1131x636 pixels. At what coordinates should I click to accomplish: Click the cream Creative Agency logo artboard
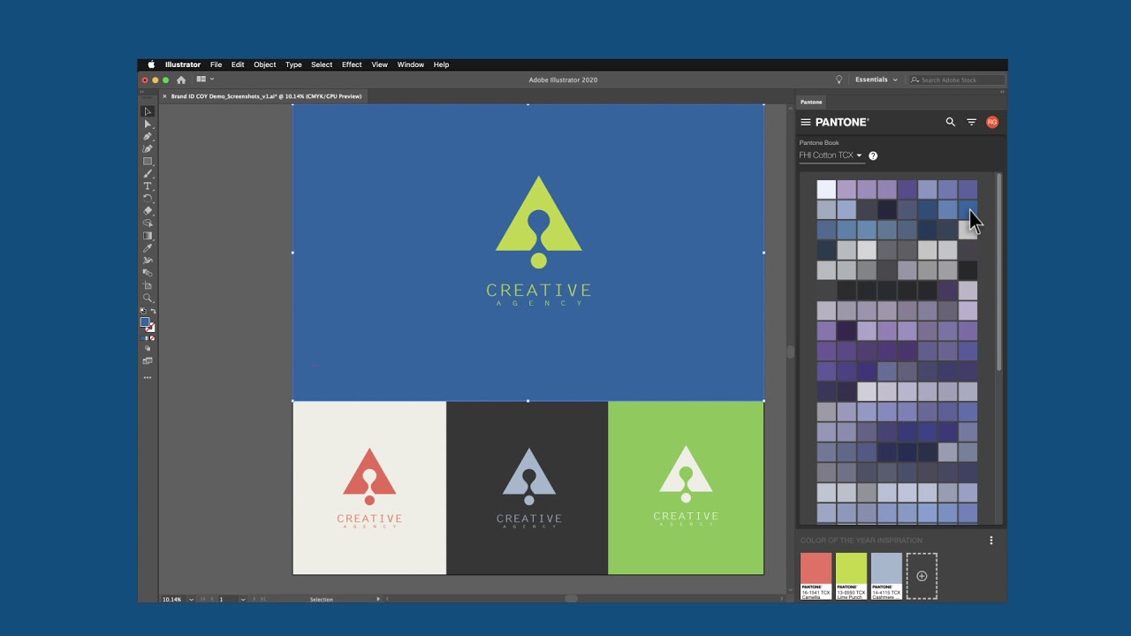(x=369, y=488)
